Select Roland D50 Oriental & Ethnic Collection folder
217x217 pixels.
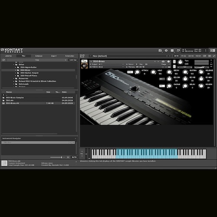pos(37,81)
